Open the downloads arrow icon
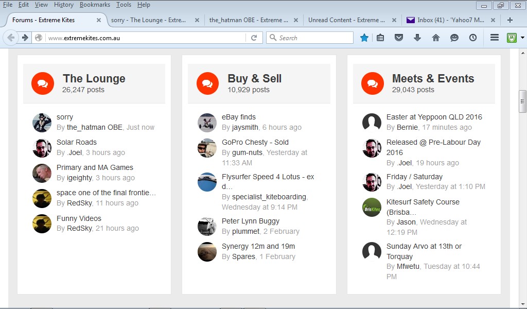The image size is (527, 309). pyautogui.click(x=417, y=38)
